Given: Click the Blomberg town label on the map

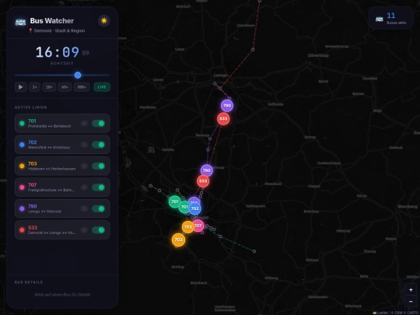Looking at the screenshot, I should [408, 207].
